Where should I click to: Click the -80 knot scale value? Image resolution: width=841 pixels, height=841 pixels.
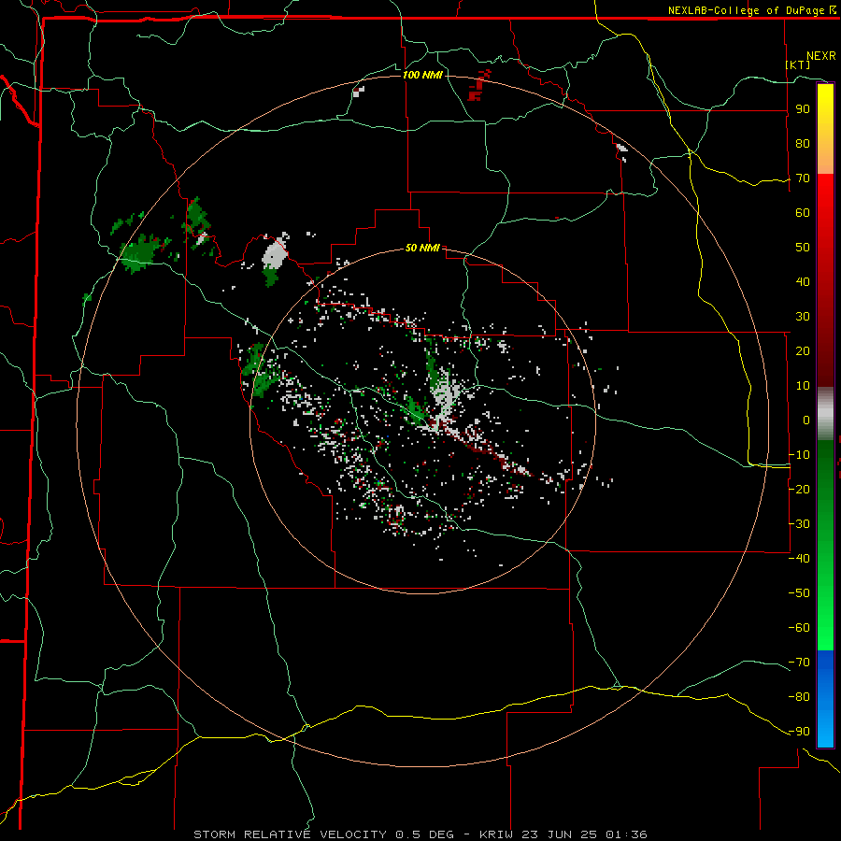pyautogui.click(x=799, y=697)
